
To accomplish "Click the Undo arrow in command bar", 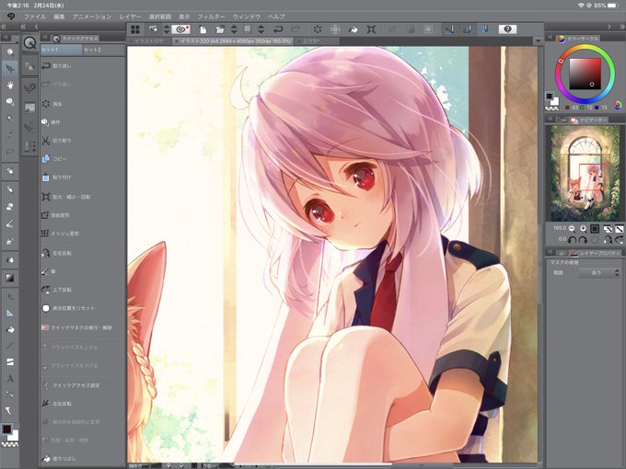I will point(278,29).
